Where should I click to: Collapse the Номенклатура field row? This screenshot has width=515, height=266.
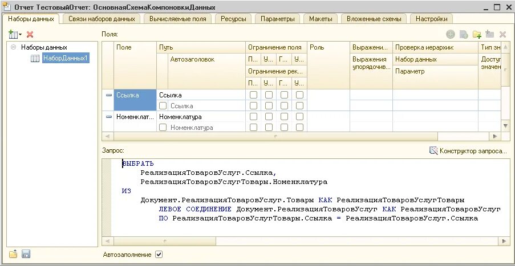pyautogui.click(x=109, y=117)
